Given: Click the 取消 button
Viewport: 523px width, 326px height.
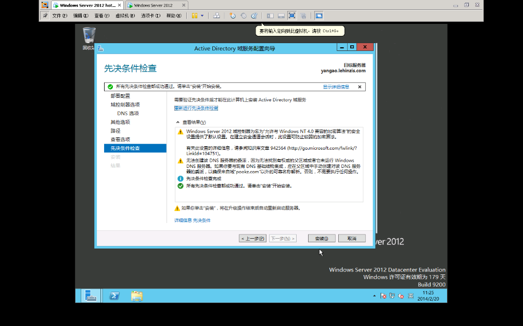Looking at the screenshot, I should [352, 238].
